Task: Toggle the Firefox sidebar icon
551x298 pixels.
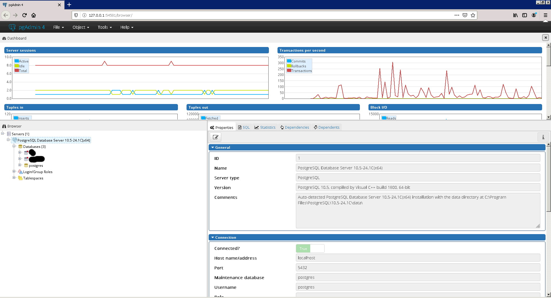Action: coord(525,15)
